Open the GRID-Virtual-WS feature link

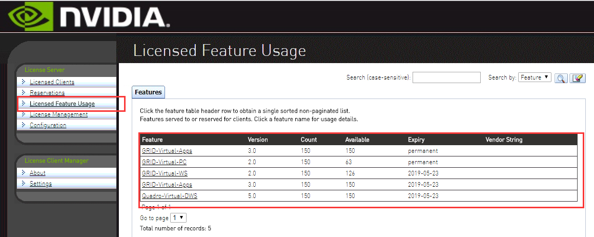point(165,173)
